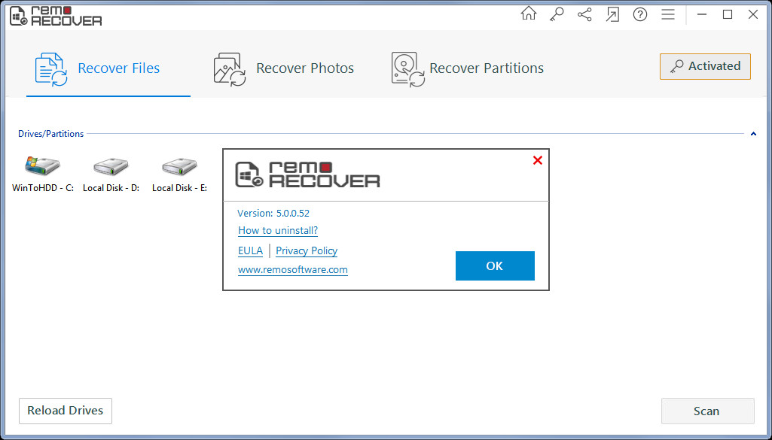Click the Scan button

tap(707, 411)
